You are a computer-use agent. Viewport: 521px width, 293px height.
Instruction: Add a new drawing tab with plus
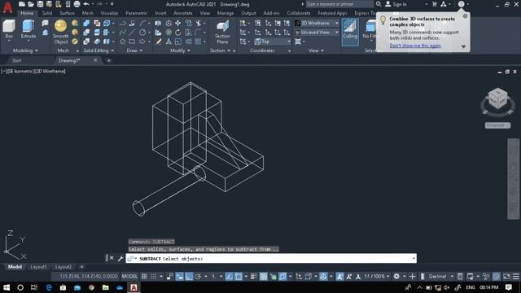pos(108,60)
